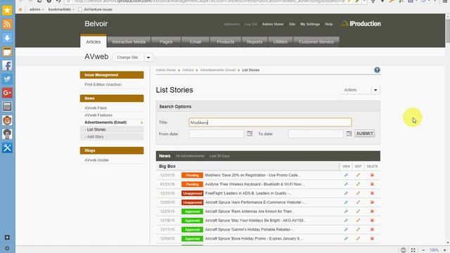This screenshot has width=450, height=253.
Task: Edit the FreeFlight Leaders in ADS-B story
Action: [x=358, y=193]
